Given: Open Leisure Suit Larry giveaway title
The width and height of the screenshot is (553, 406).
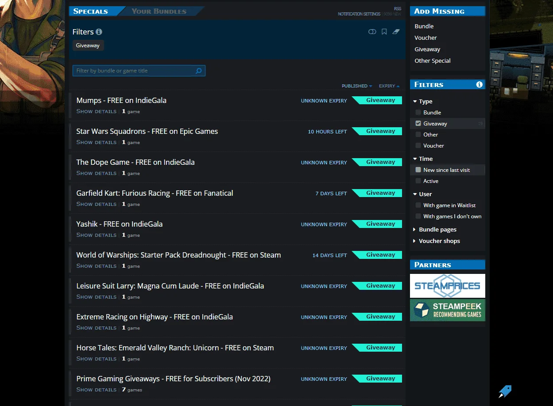Looking at the screenshot, I should (170, 286).
